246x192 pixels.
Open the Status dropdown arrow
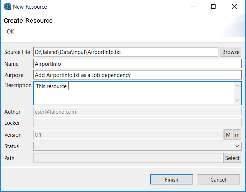[237, 146]
